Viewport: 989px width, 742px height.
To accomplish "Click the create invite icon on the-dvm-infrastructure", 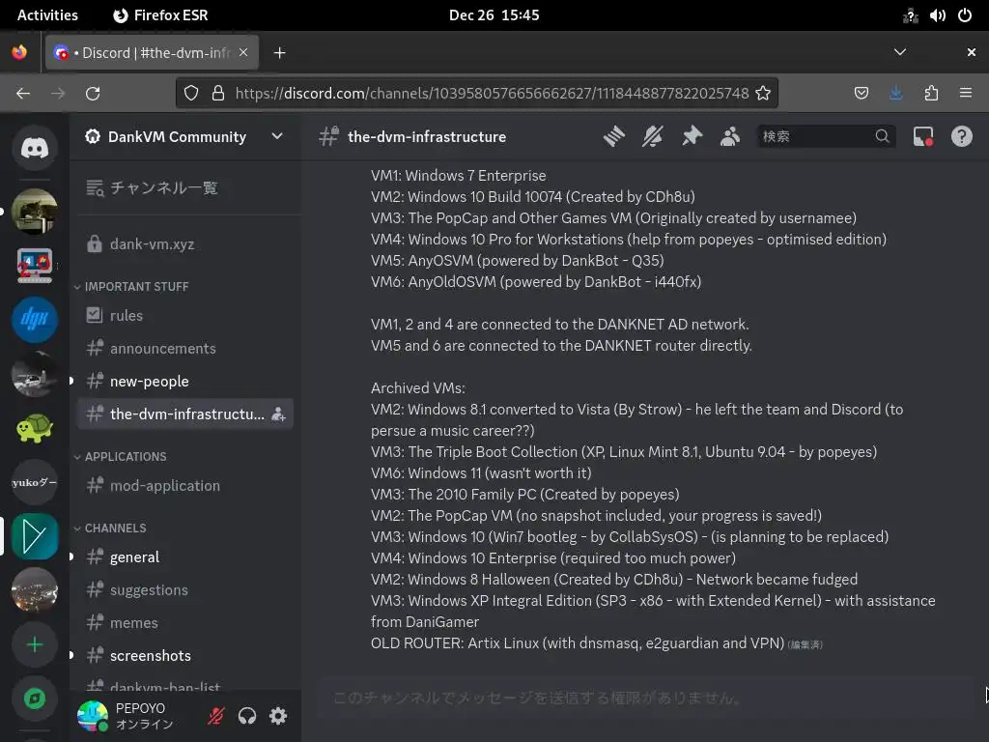I will 278,414.
